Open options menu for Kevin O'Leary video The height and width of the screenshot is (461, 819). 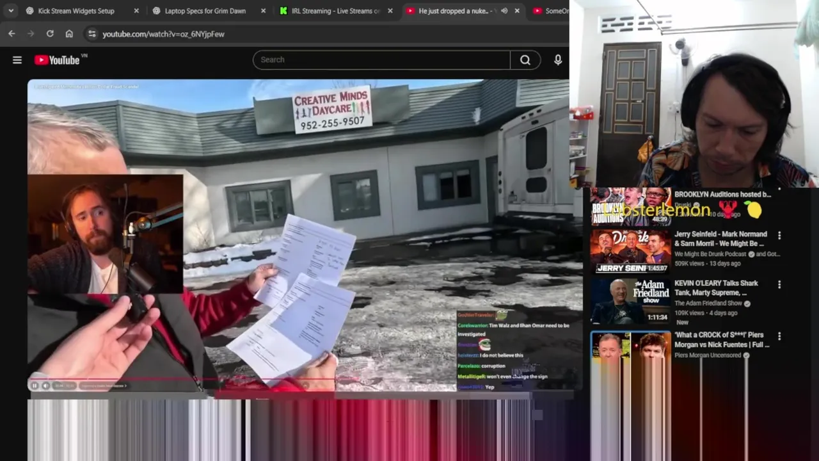click(x=779, y=284)
